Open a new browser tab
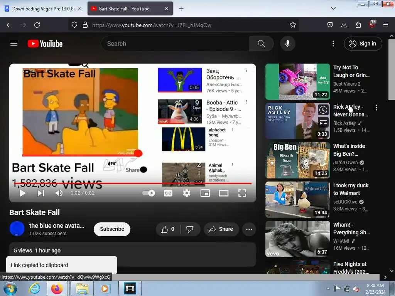The width and height of the screenshot is (395, 296). [x=181, y=9]
